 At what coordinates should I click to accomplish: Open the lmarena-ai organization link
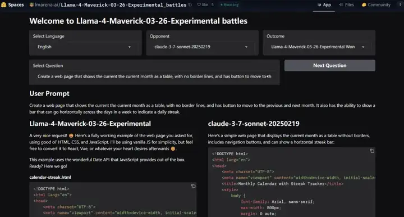[47, 5]
